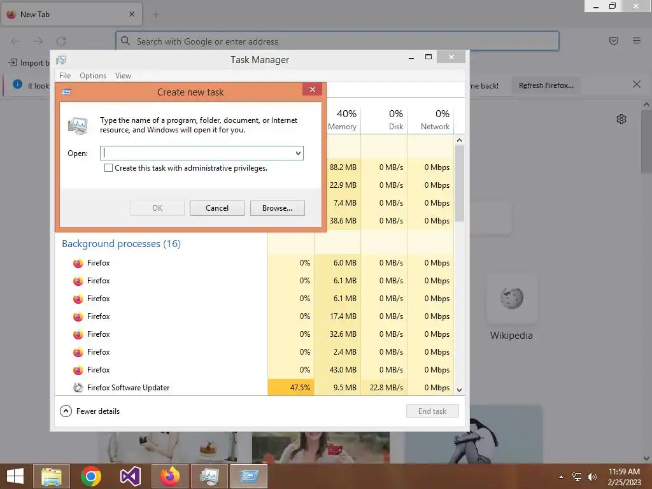Viewport: 652px width, 489px height.
Task: Open new tab with plus button
Action: point(156,15)
